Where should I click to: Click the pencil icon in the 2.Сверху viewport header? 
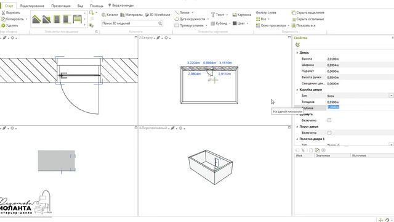point(158,38)
